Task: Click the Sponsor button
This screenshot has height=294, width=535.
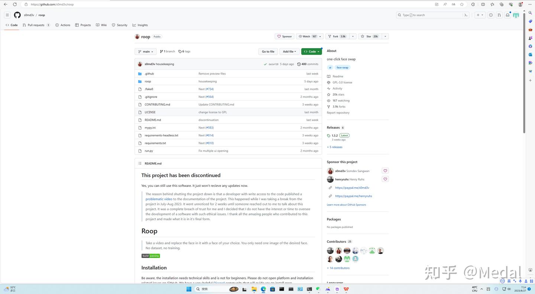Action: [285, 36]
